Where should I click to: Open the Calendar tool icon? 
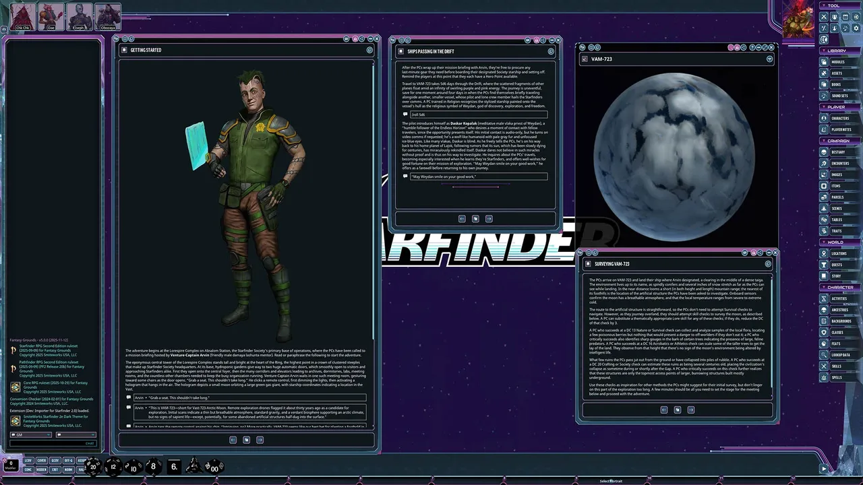[x=845, y=17]
